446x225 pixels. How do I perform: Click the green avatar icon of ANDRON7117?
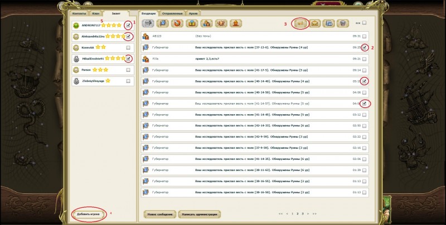pyautogui.click(x=77, y=25)
